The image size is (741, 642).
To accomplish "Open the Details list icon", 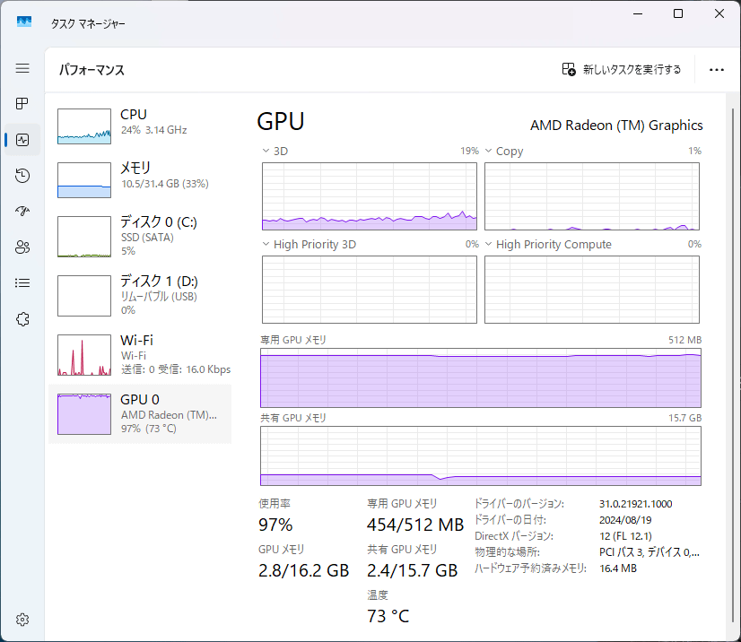I will tap(22, 283).
